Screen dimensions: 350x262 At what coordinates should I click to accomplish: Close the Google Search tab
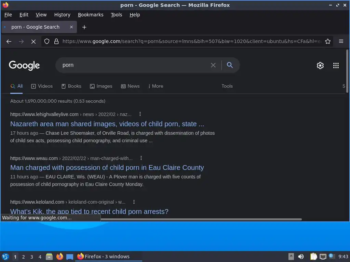[x=71, y=27]
